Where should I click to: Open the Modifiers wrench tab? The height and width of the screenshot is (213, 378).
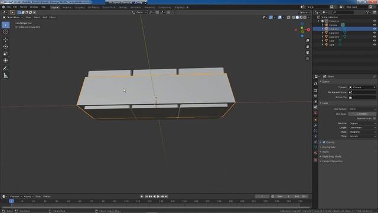point(315,125)
